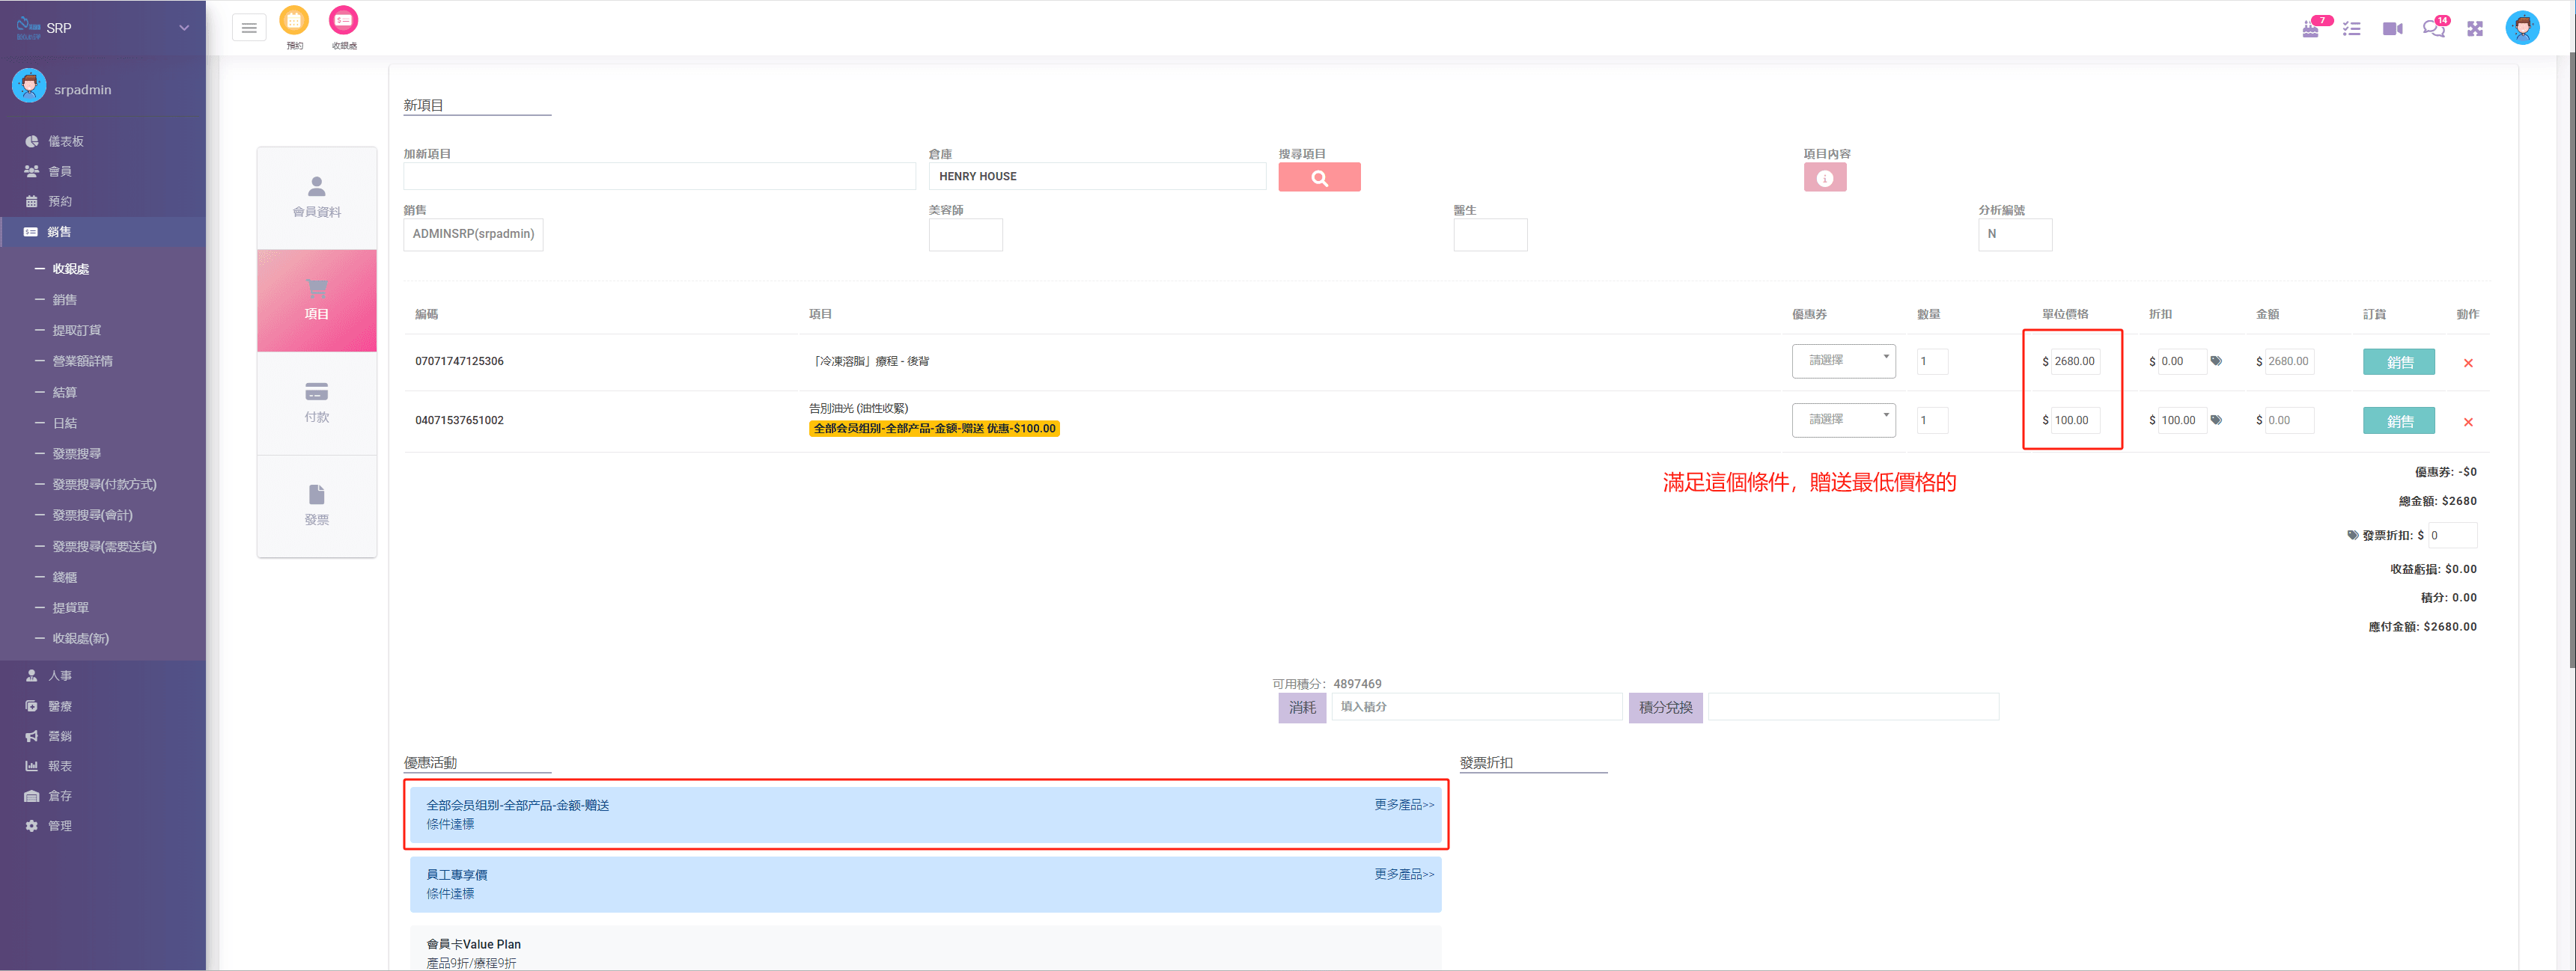This screenshot has width=2576, height=971.
Task: Expand the SRP company dropdown chevron
Action: pos(184,28)
